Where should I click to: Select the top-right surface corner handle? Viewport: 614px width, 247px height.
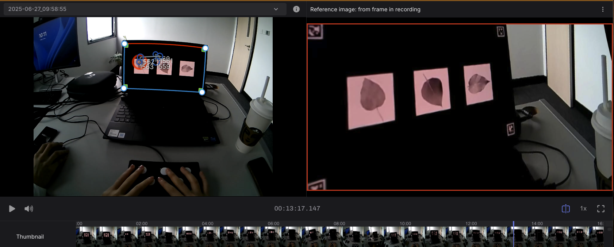point(205,48)
